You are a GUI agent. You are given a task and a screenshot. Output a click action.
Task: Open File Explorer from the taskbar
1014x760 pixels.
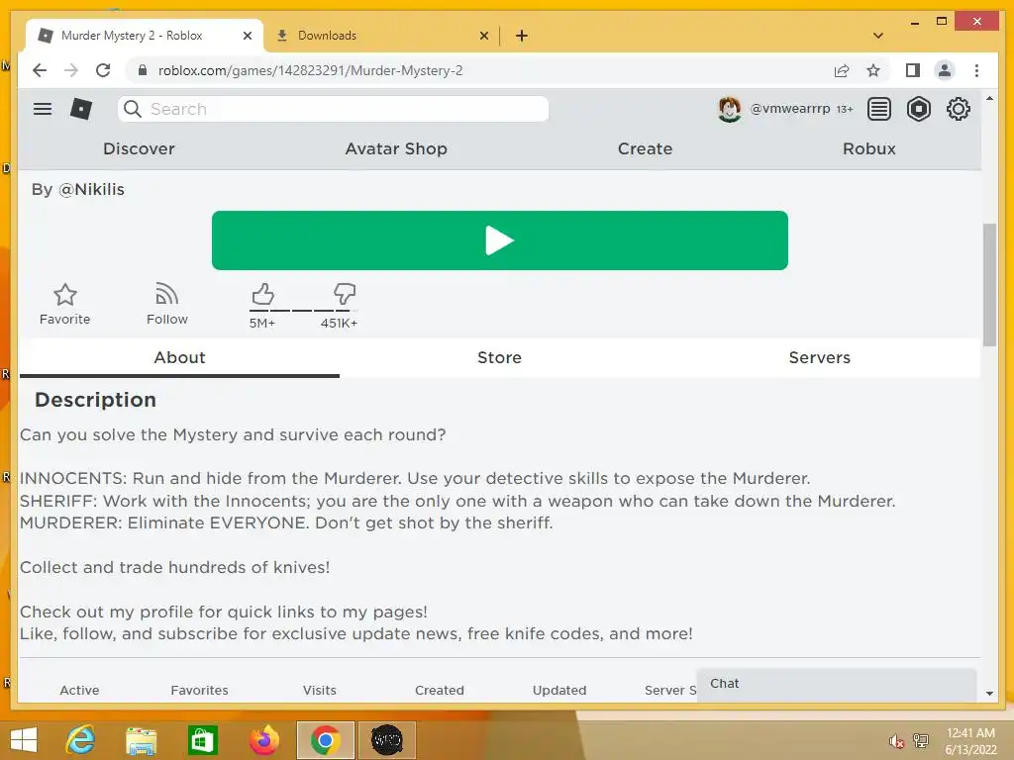point(141,740)
